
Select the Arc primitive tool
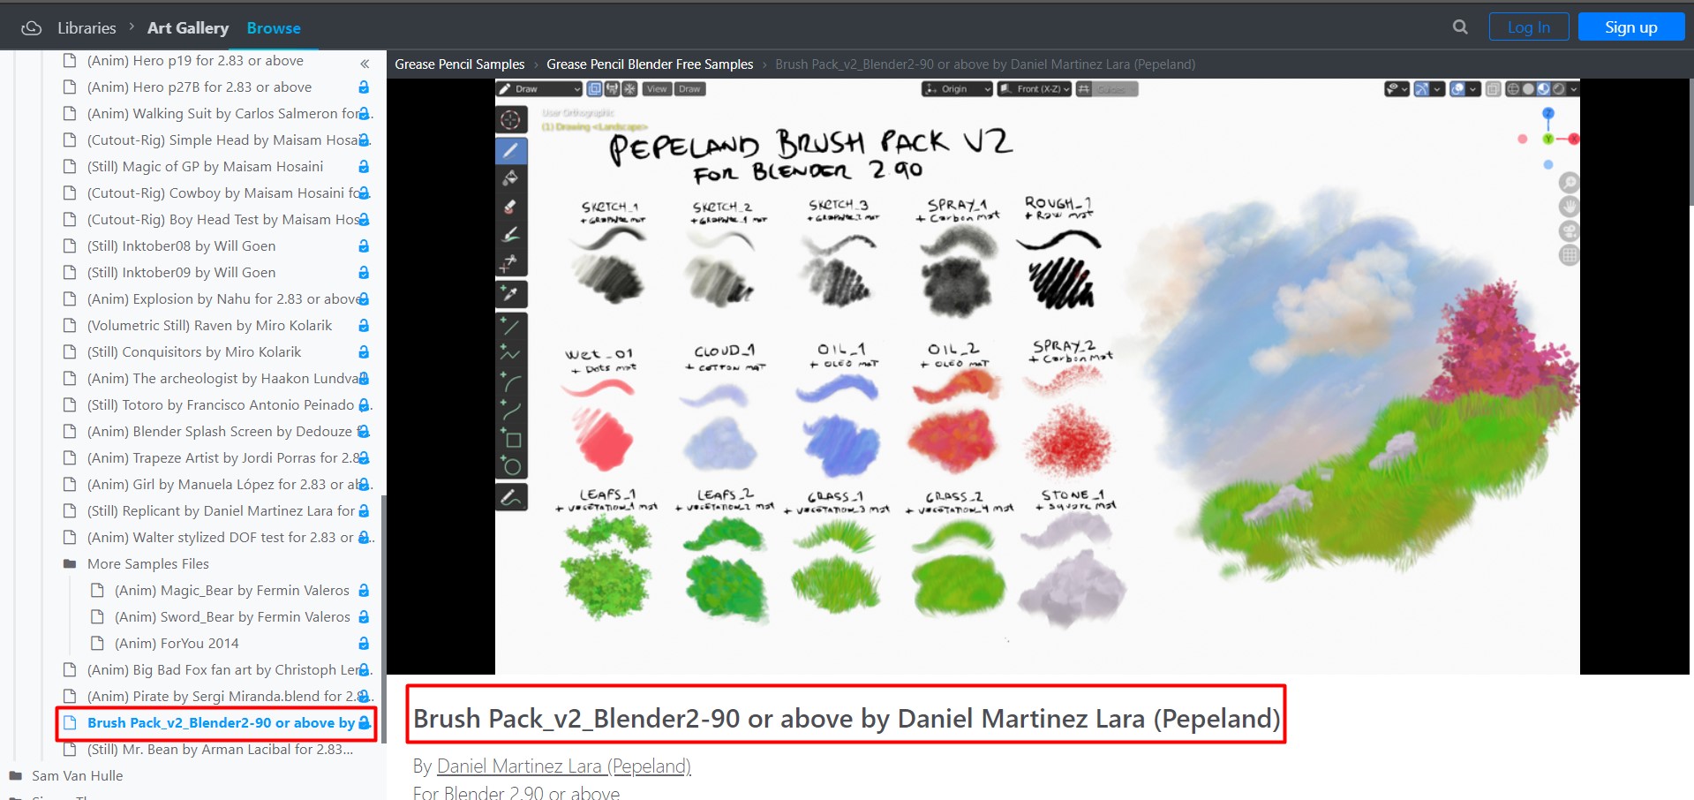(x=511, y=382)
